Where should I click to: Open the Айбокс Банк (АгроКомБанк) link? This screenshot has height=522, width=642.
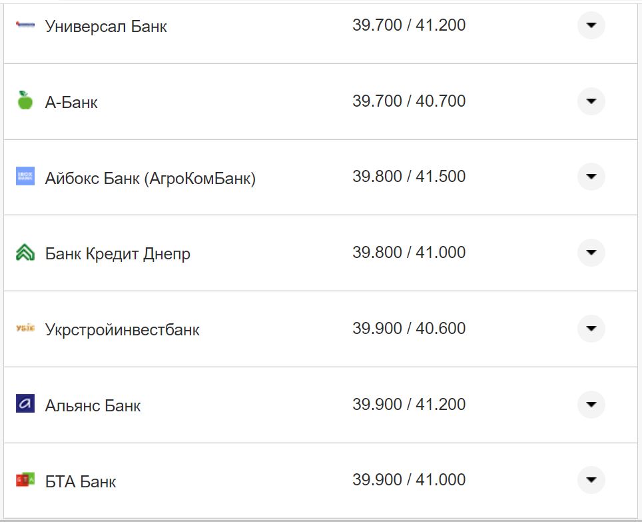click(151, 178)
